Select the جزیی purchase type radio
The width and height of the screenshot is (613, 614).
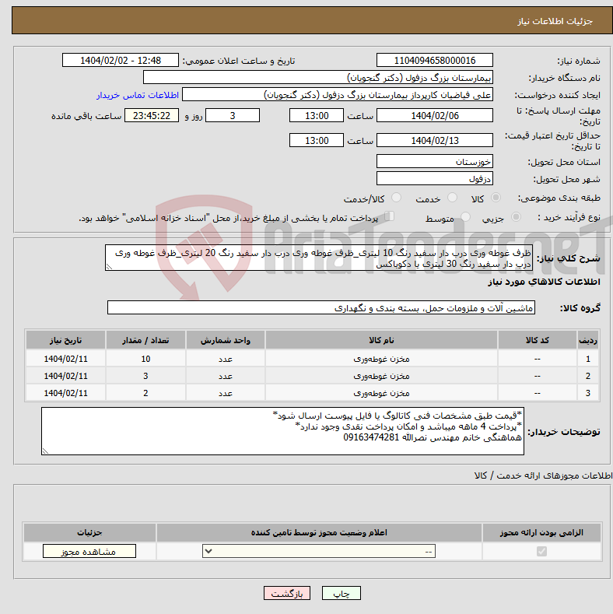click(516, 217)
